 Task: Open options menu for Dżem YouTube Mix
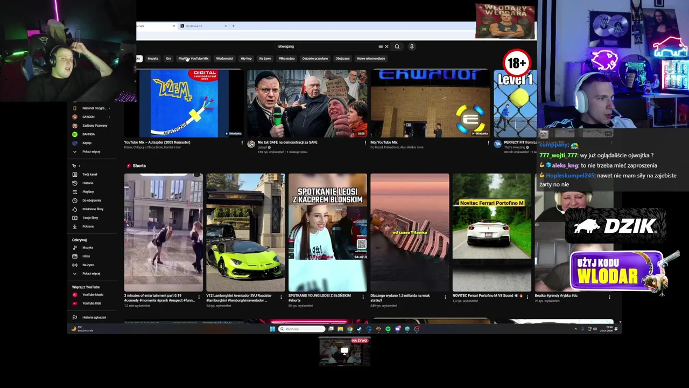pos(242,143)
